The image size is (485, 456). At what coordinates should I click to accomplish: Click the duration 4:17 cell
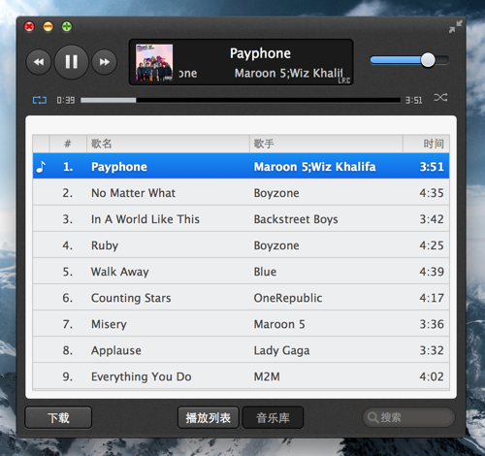pyautogui.click(x=432, y=298)
